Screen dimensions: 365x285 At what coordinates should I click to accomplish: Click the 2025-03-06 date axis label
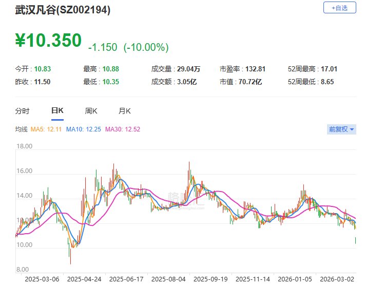[42, 279]
